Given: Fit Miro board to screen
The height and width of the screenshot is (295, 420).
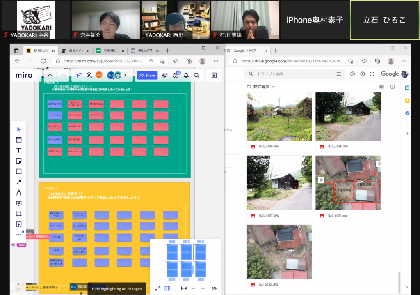Looking at the screenshot, I should (184, 288).
